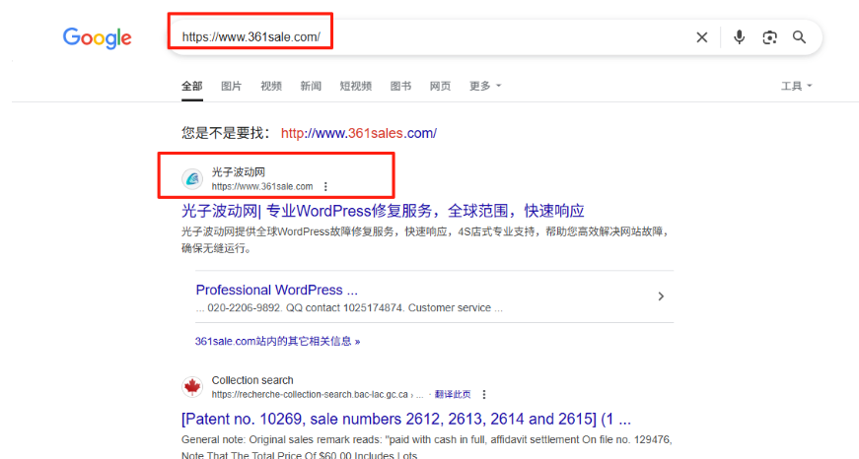
Task: Open 光子波动网 专业WordPress修复服务 result title
Action: 383,211
